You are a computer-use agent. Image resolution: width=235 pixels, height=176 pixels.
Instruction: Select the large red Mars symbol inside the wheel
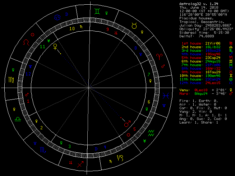click(127, 123)
